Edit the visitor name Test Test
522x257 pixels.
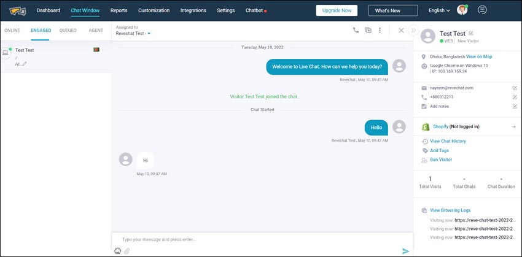[x=471, y=33]
